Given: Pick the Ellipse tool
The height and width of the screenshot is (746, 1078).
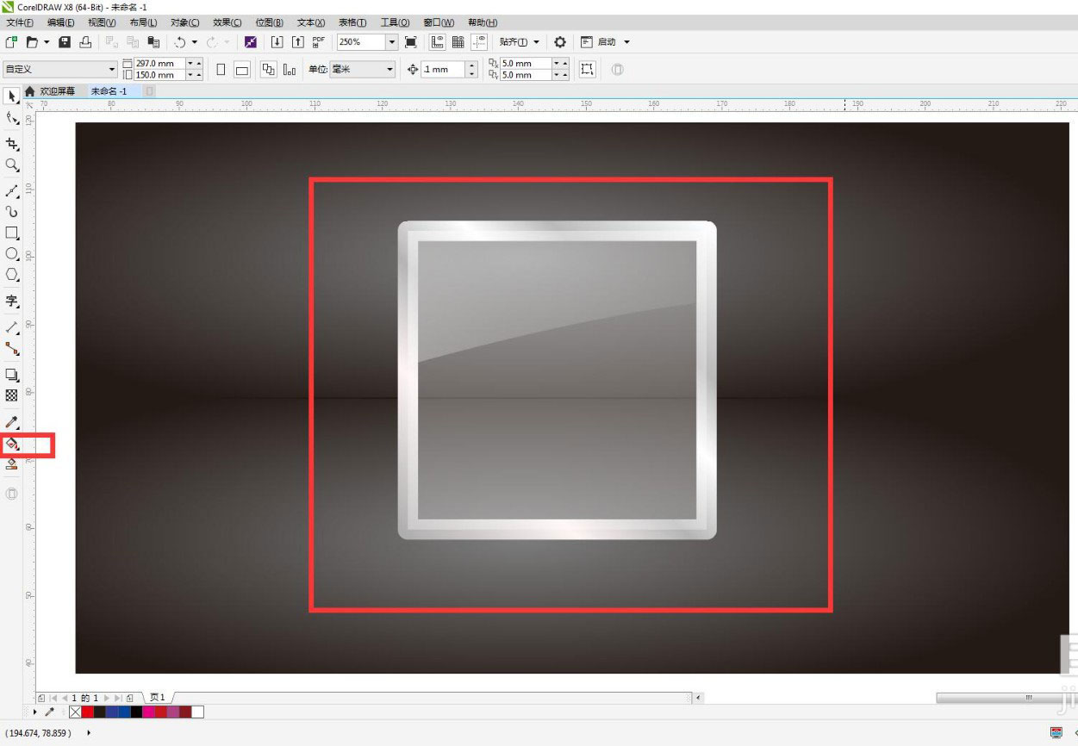Looking at the screenshot, I should click(x=12, y=254).
